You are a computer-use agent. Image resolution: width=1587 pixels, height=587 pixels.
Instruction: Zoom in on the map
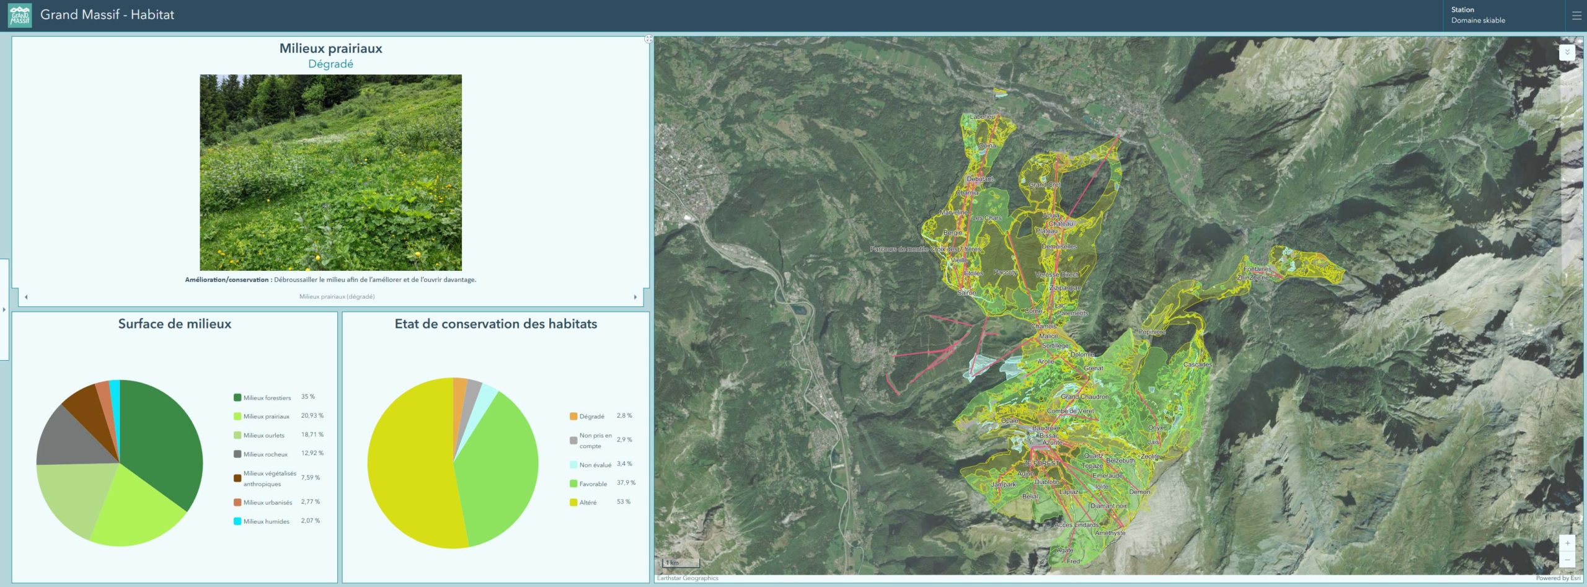[1567, 543]
